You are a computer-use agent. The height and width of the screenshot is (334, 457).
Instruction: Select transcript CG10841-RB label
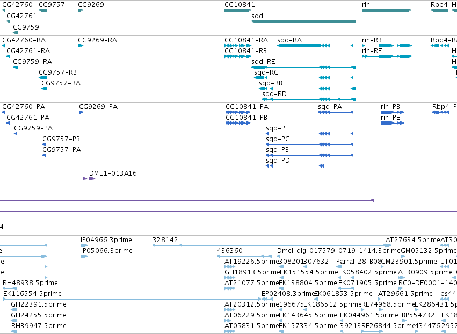[246, 51]
